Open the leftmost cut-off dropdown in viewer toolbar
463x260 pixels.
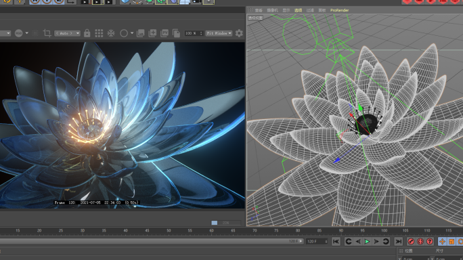(5, 33)
